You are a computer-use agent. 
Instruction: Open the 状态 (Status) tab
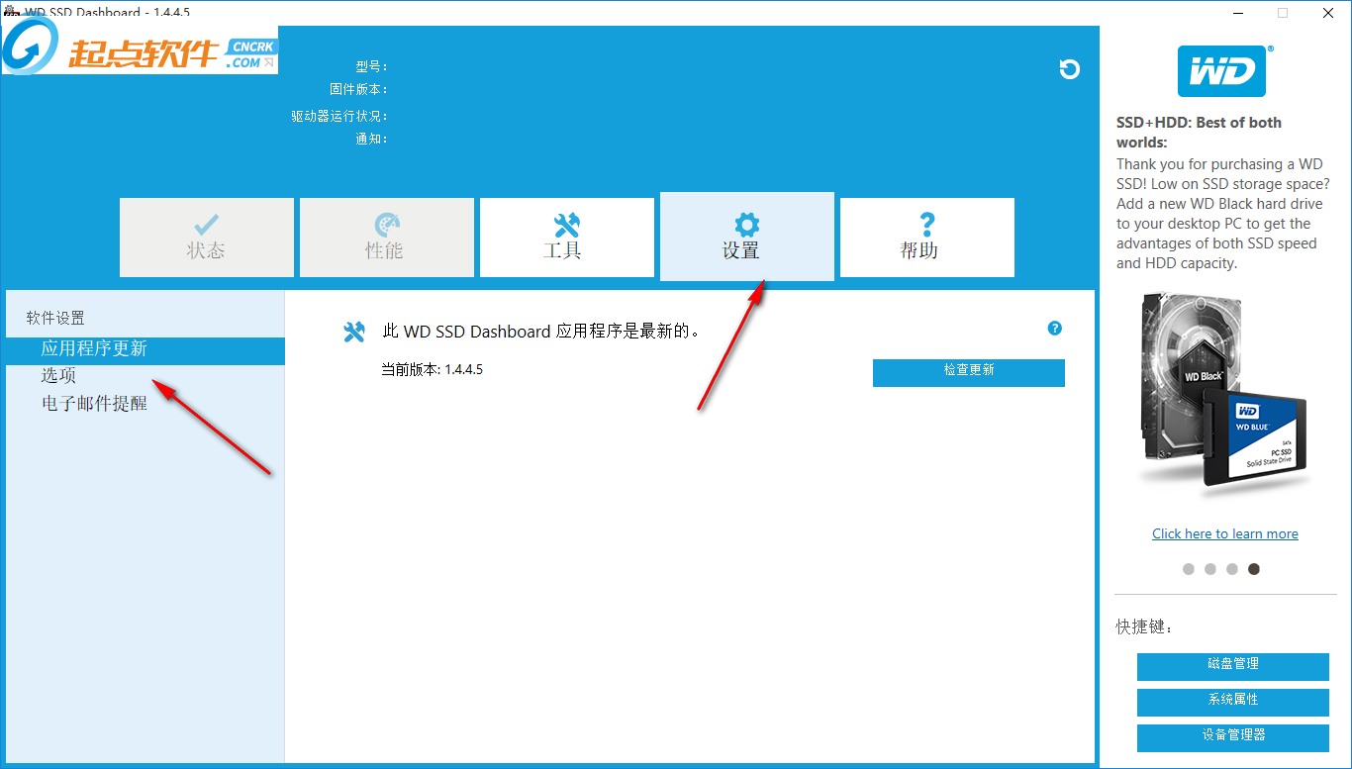pyautogui.click(x=207, y=238)
